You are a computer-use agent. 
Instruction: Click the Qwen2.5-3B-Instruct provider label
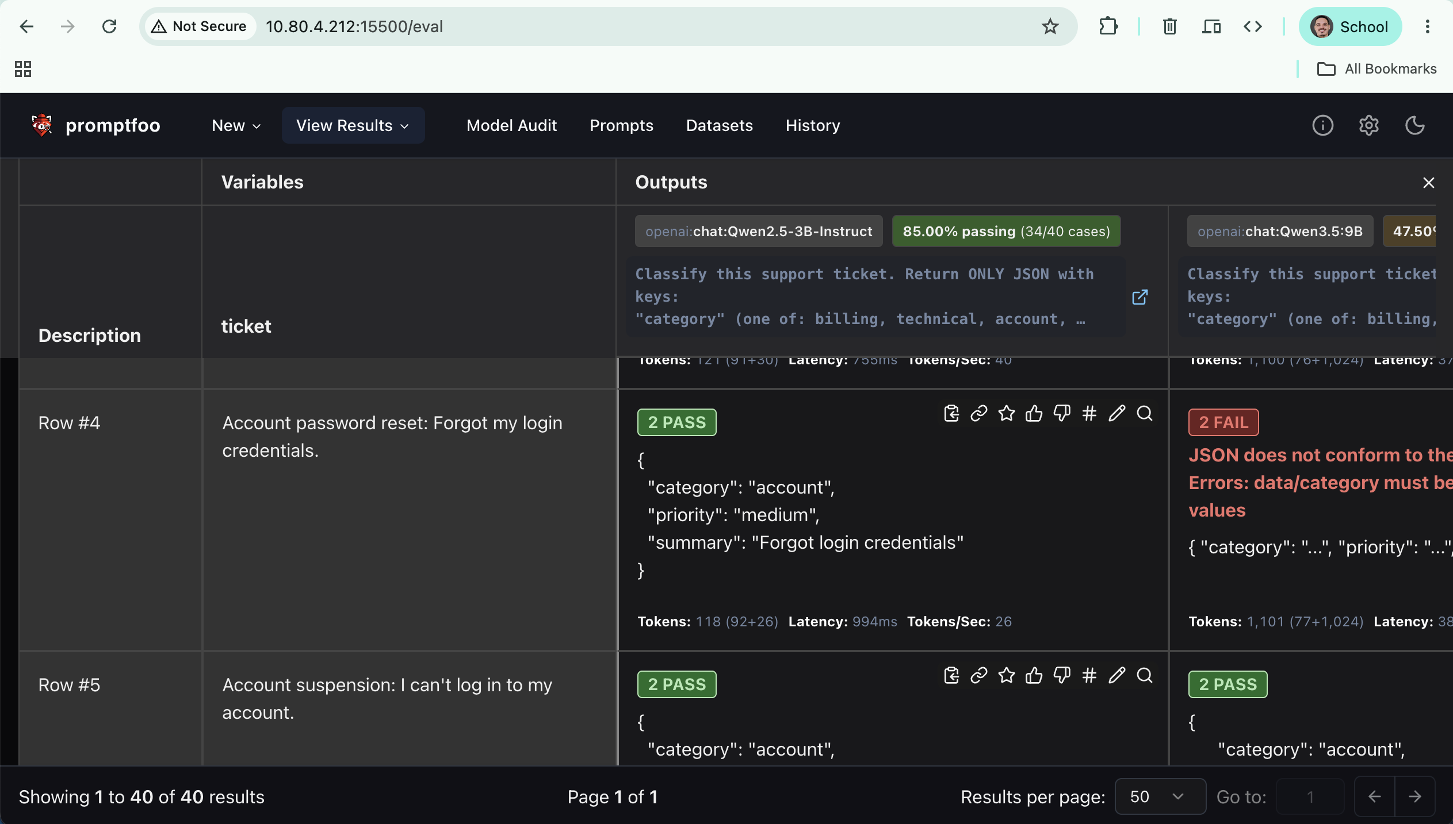click(759, 231)
